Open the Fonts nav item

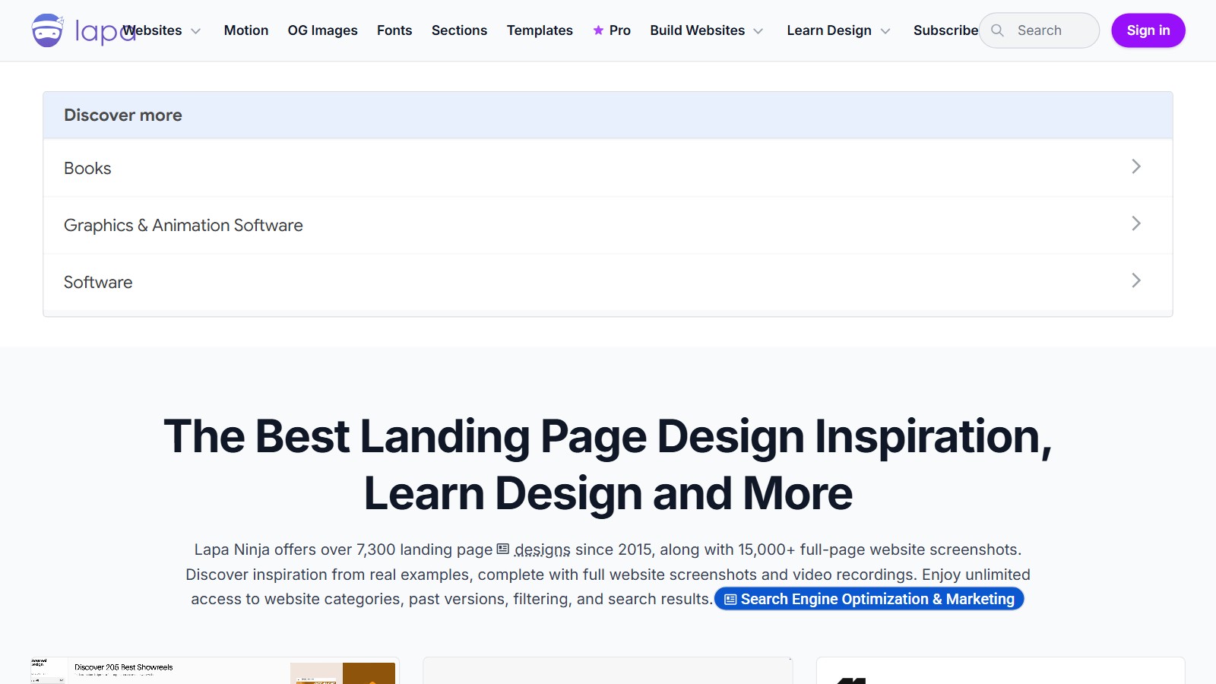(394, 30)
